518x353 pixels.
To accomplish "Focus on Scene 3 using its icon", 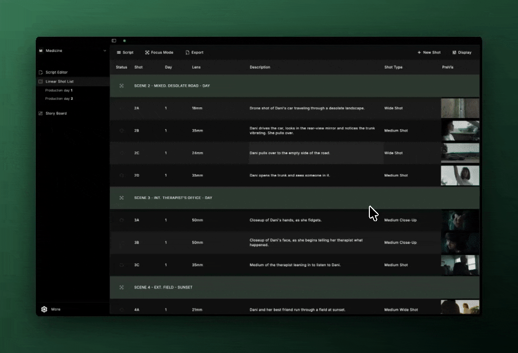I will point(122,198).
